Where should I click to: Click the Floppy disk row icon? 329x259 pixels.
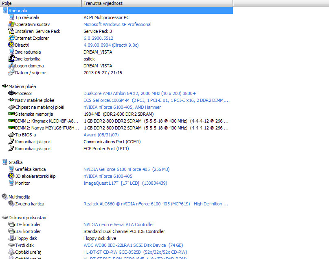(11, 238)
